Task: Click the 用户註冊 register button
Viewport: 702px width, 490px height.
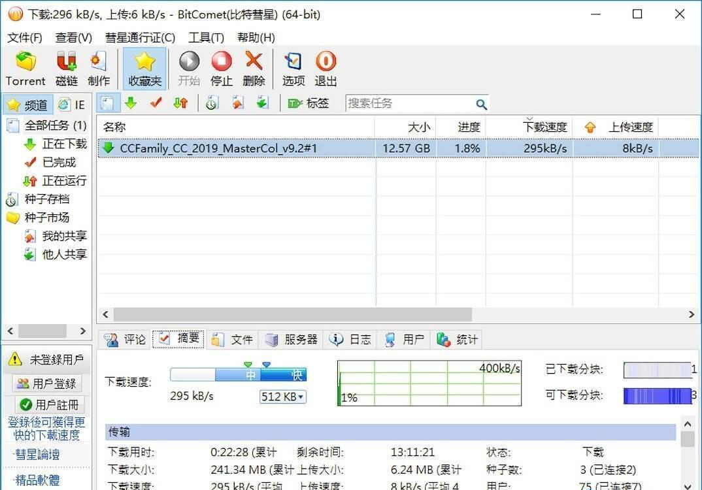Action: 49,405
